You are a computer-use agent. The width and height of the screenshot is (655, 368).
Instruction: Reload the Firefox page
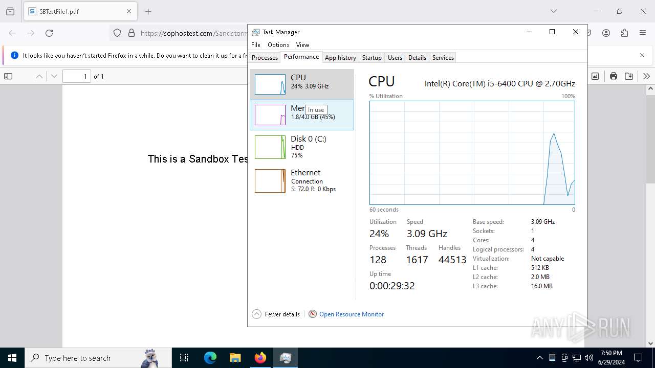[49, 33]
